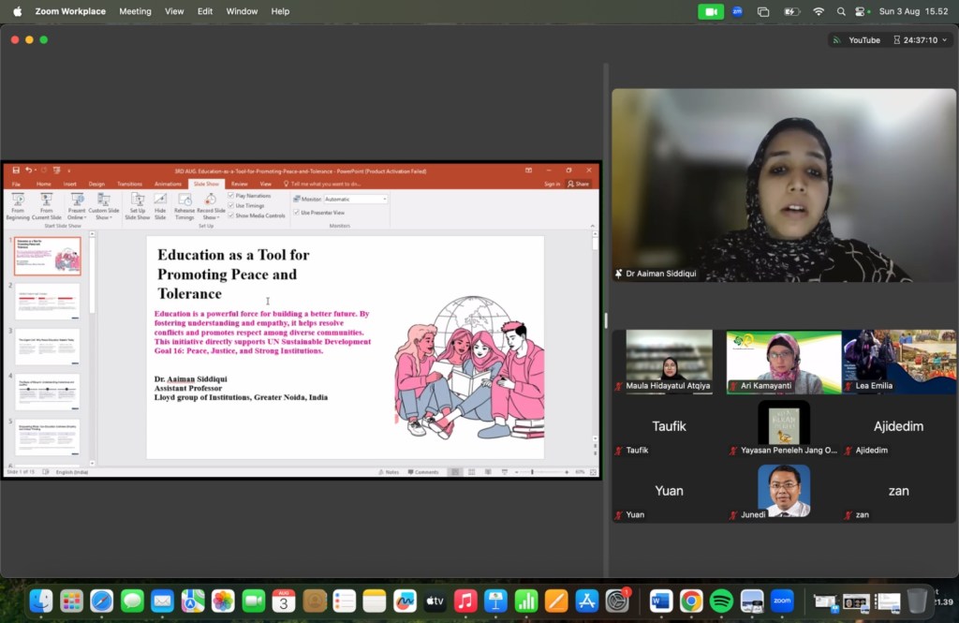
Task: Click the Share button in PowerPoint
Action: click(x=578, y=185)
